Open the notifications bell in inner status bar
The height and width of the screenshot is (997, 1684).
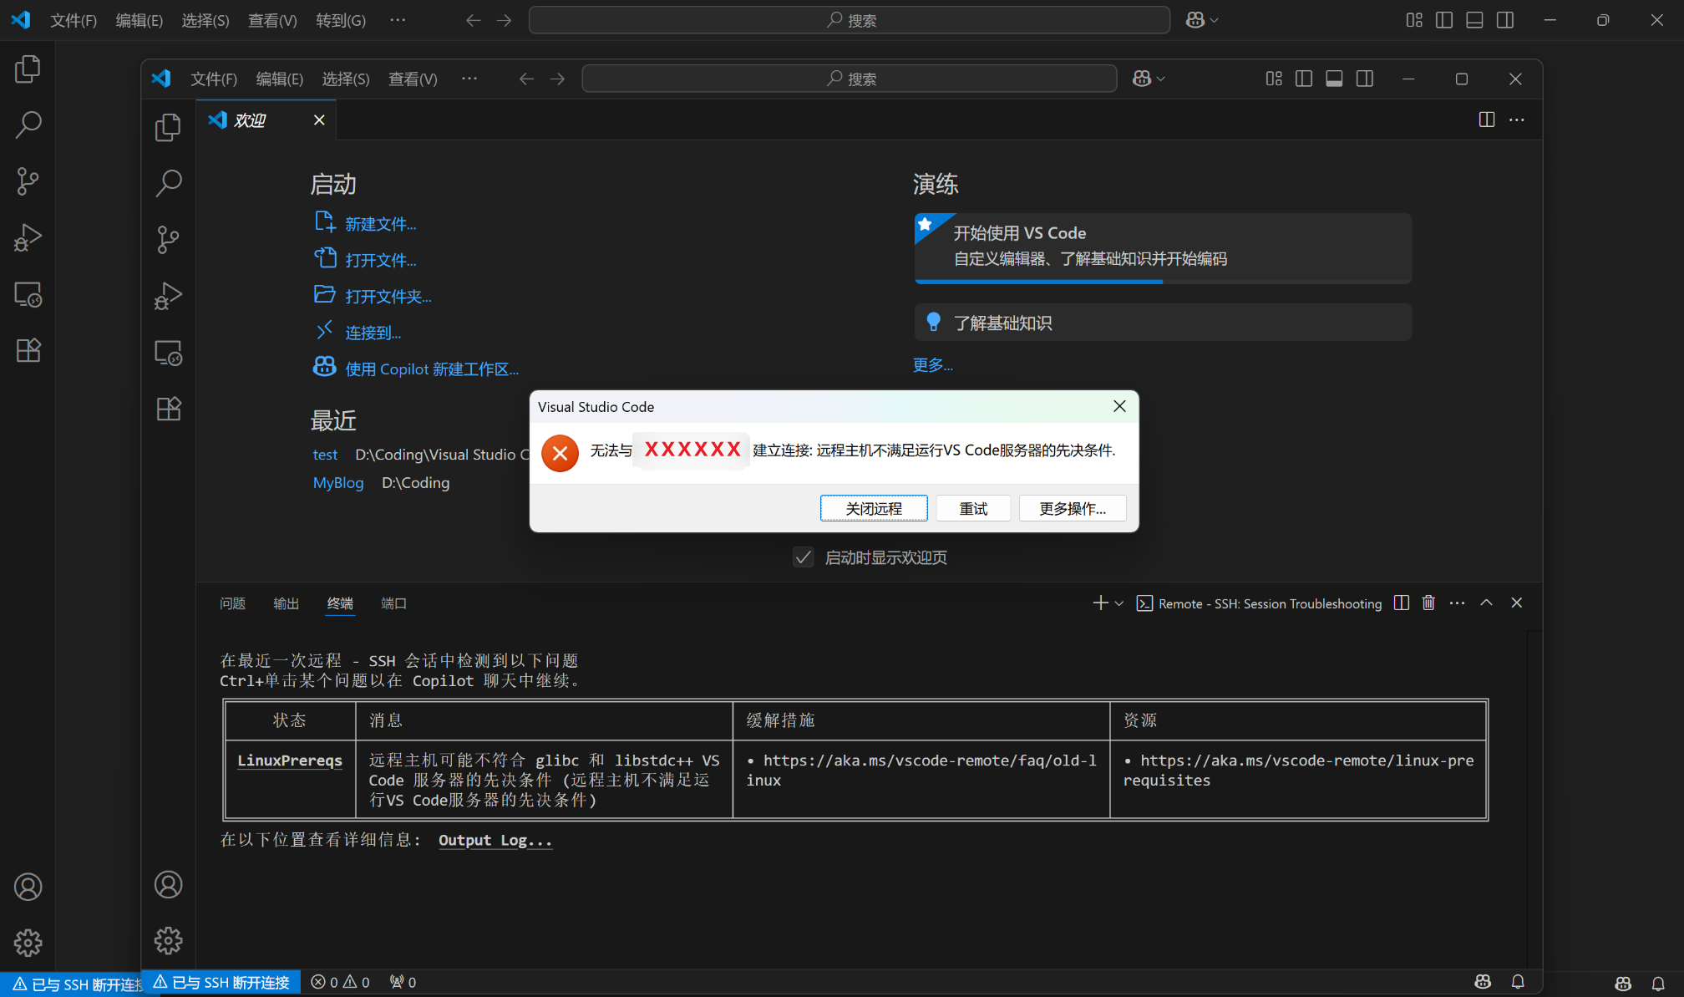[1518, 982]
